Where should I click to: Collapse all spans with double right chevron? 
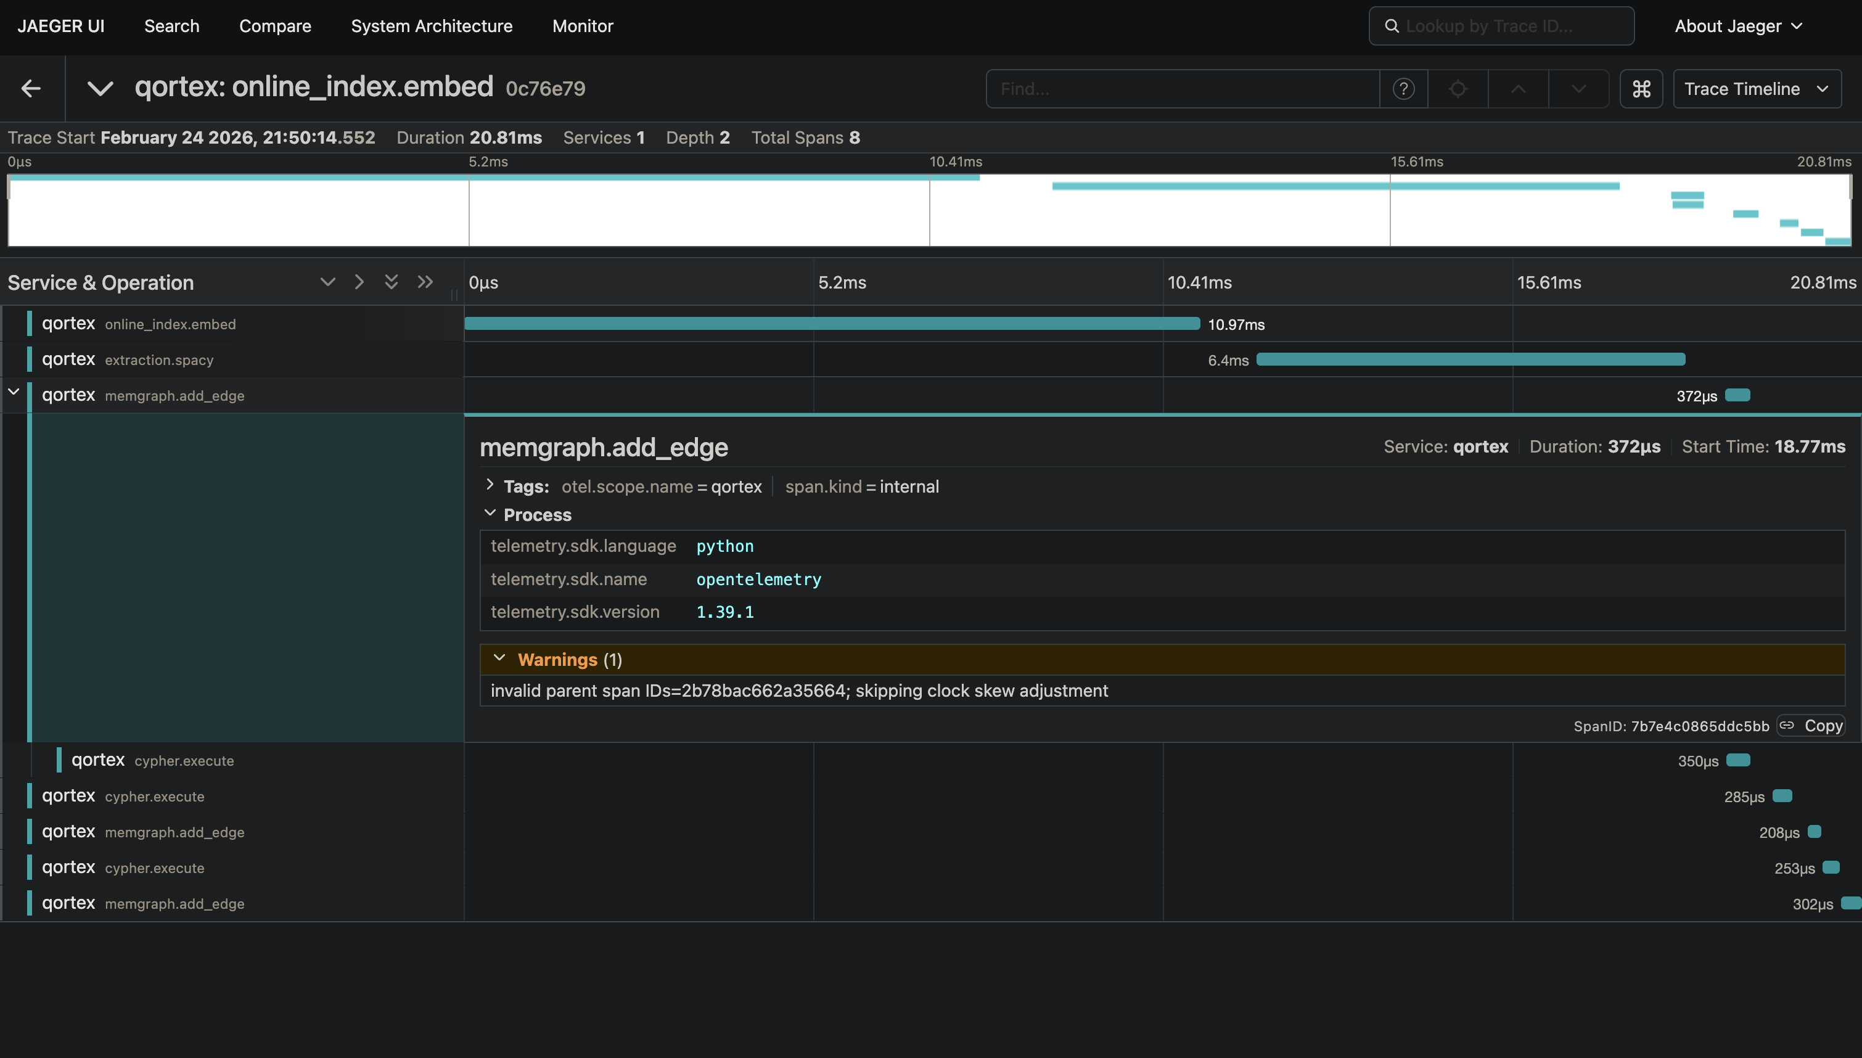point(425,282)
